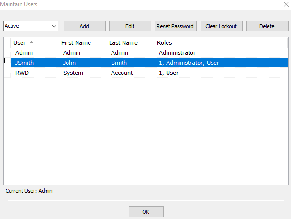Open the Active status filter dropdown

(x=31, y=26)
